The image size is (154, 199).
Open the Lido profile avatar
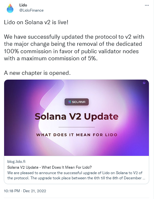(10, 8)
